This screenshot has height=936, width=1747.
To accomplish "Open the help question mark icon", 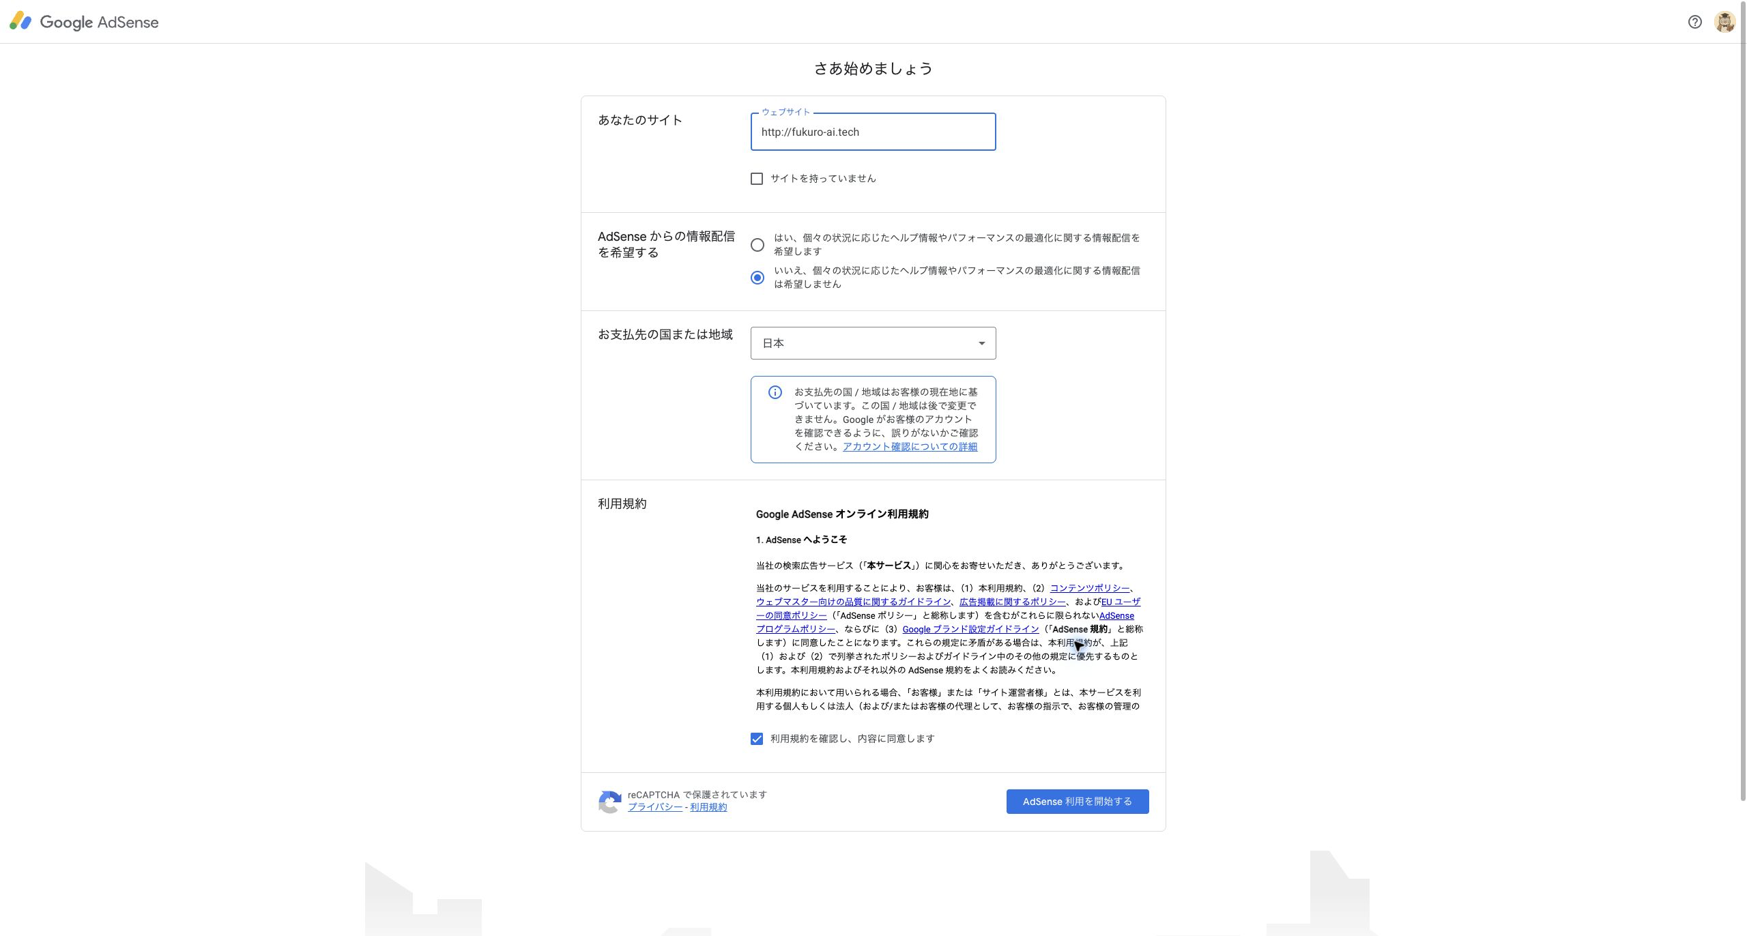I will [1694, 22].
